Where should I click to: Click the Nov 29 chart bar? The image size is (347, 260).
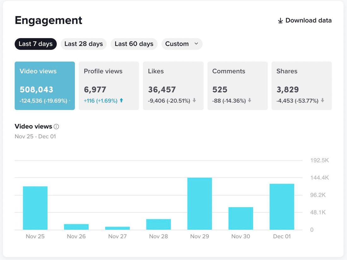[x=200, y=204]
